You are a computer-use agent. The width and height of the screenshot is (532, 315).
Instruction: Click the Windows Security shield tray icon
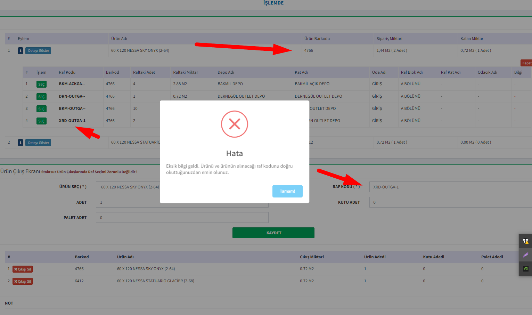(x=525, y=241)
